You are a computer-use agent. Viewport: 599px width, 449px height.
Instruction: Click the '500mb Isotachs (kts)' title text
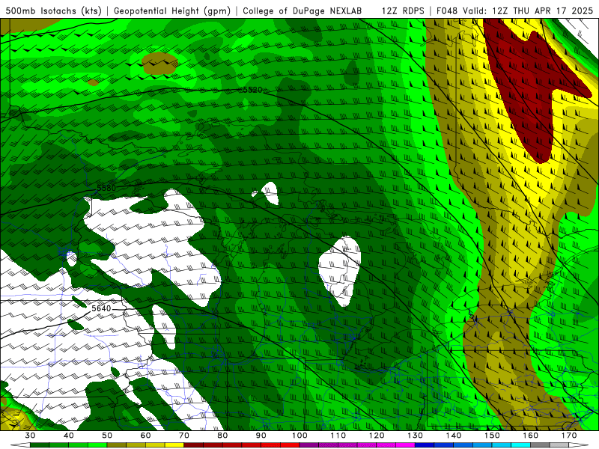point(53,11)
